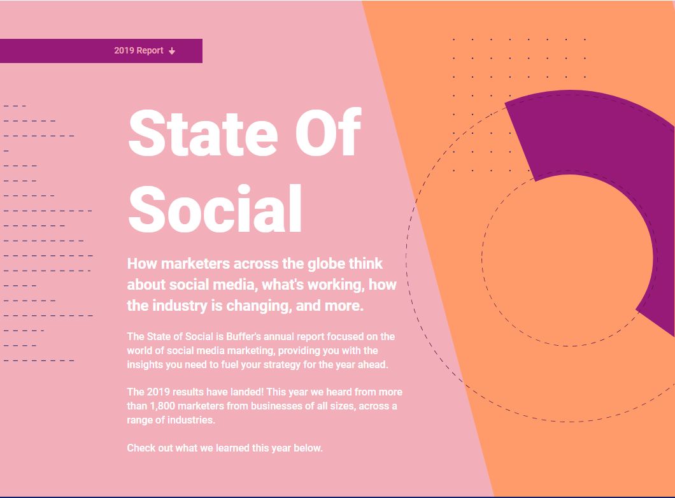Click the "State Of" heading line
This screenshot has height=498, width=675.
pyautogui.click(x=245, y=134)
